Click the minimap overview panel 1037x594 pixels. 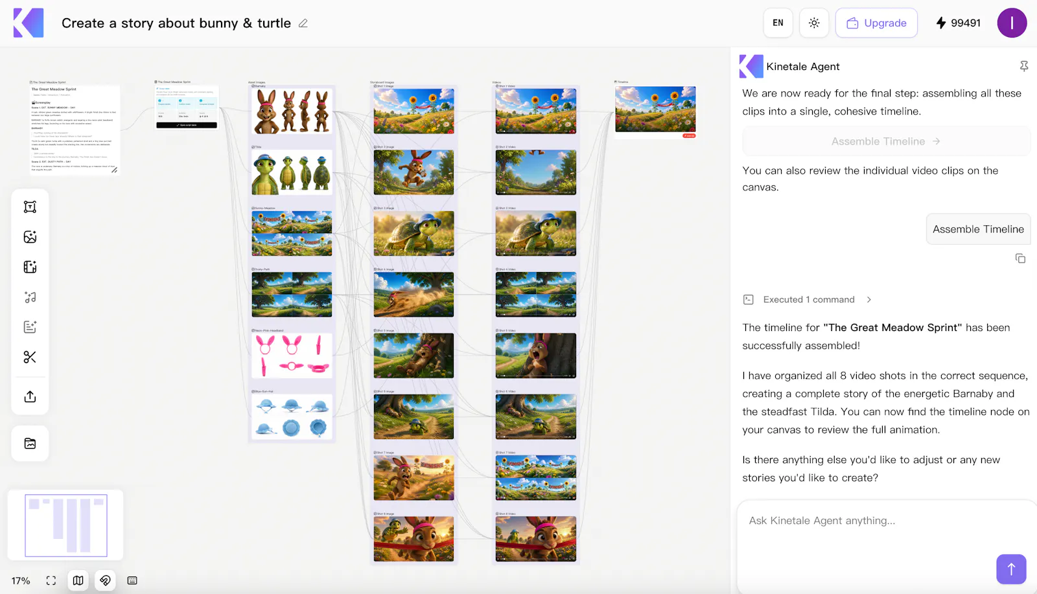(65, 525)
